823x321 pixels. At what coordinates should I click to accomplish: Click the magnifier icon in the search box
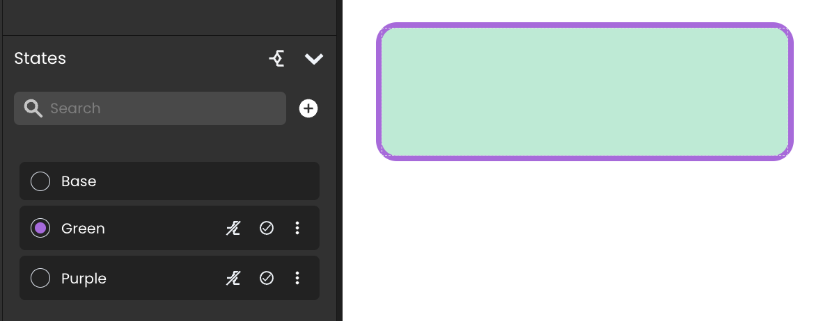[33, 108]
